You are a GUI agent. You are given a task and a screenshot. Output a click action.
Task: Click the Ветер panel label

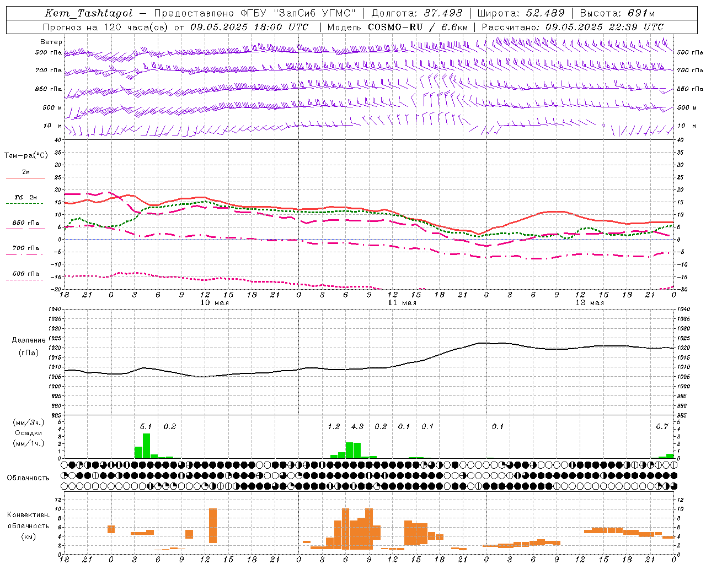[x=51, y=42]
